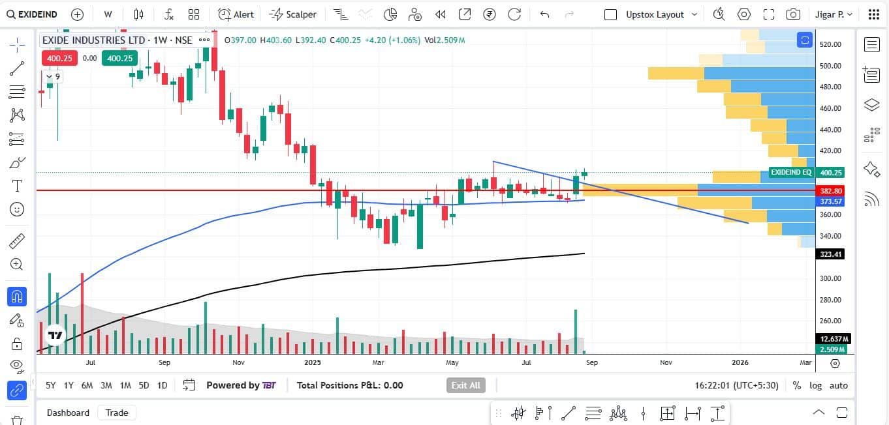889x425 pixels.
Task: Toggle auto scale on price axis
Action: [x=839, y=385]
